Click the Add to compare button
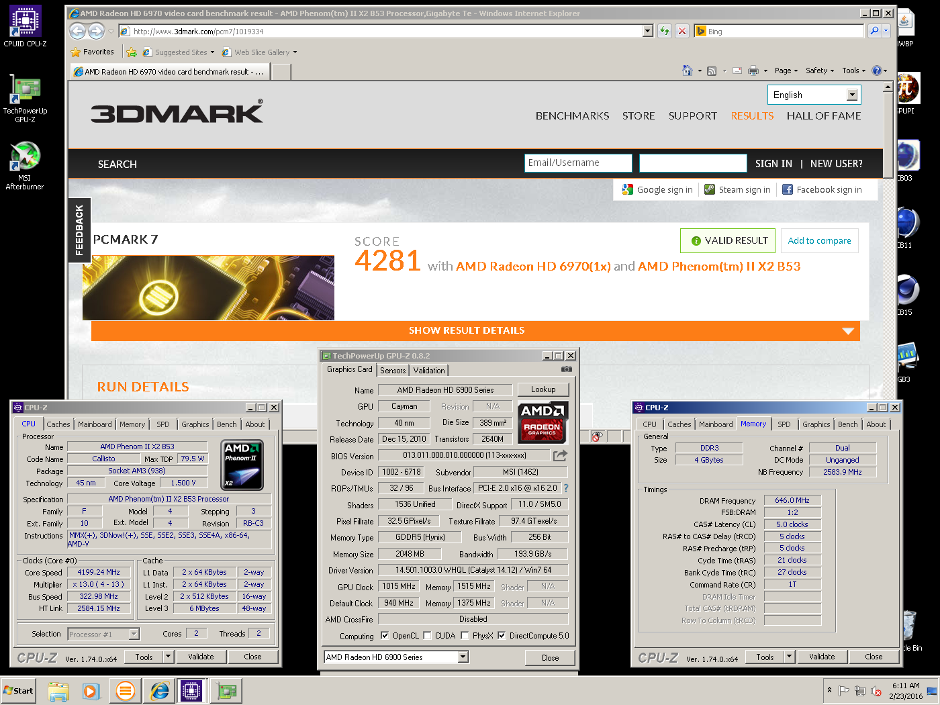Screen dimensions: 940x705 [x=819, y=241]
